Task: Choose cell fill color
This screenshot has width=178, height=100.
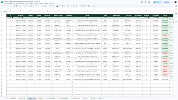Action: [x=60, y=6]
